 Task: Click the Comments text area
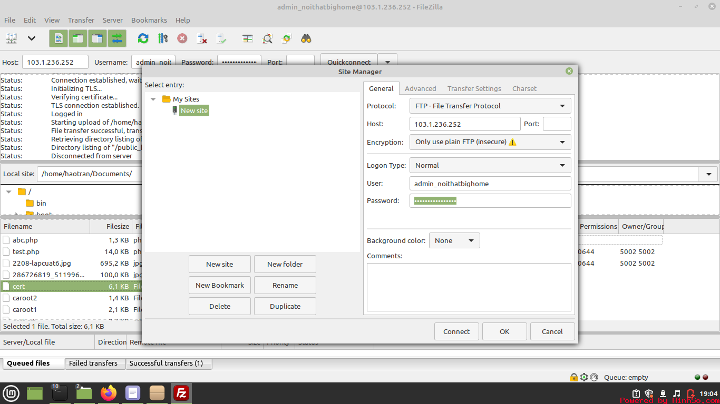click(469, 287)
